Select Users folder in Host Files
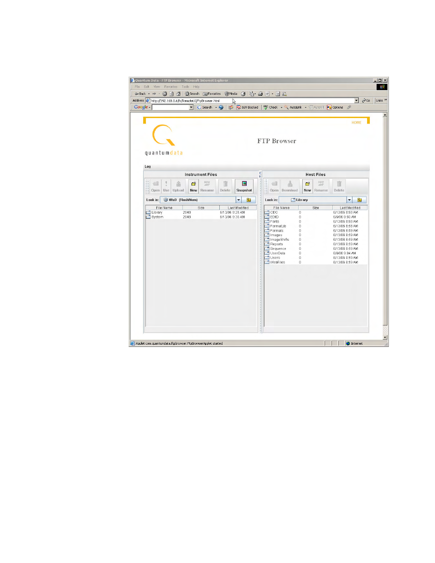The image size is (435, 563). point(316,258)
